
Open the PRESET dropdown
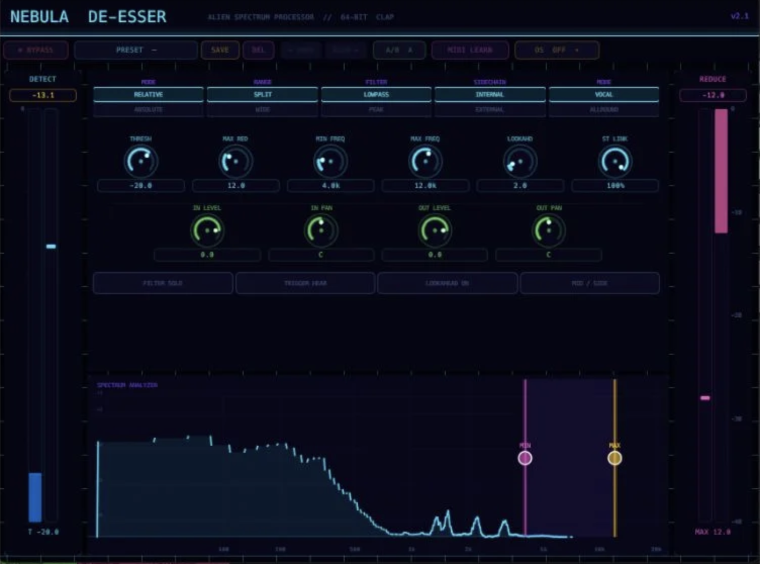pos(136,50)
